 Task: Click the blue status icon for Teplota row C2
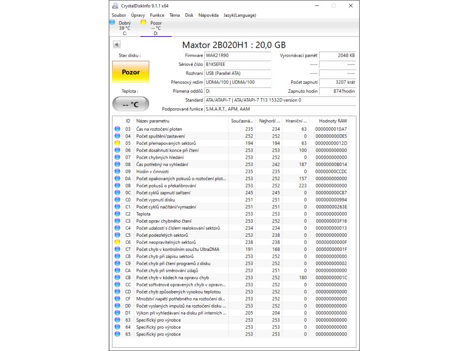click(117, 214)
